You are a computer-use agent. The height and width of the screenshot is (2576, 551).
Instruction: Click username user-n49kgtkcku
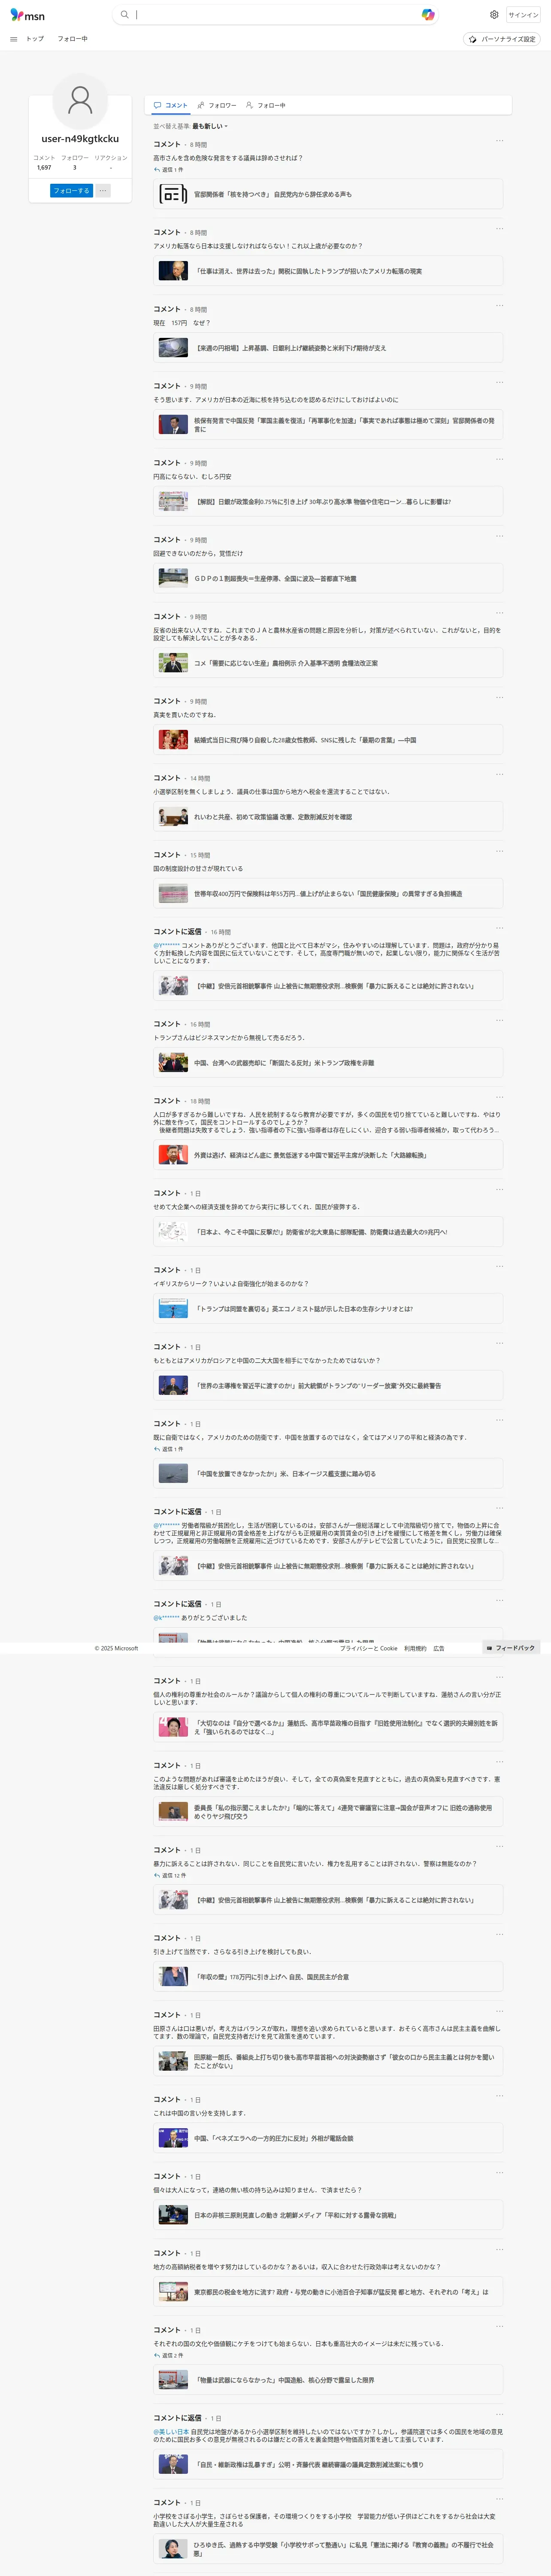pos(80,139)
